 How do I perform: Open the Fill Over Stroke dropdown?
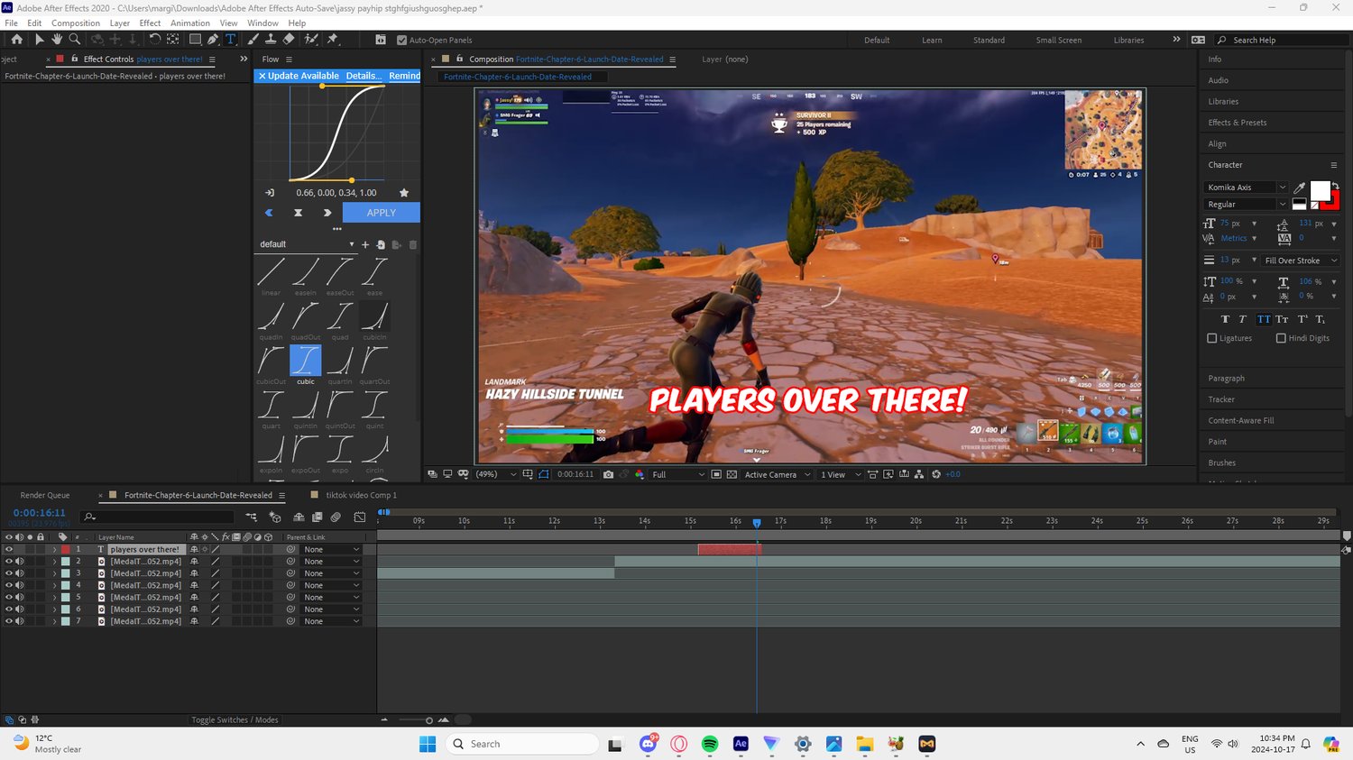[x=1300, y=261]
